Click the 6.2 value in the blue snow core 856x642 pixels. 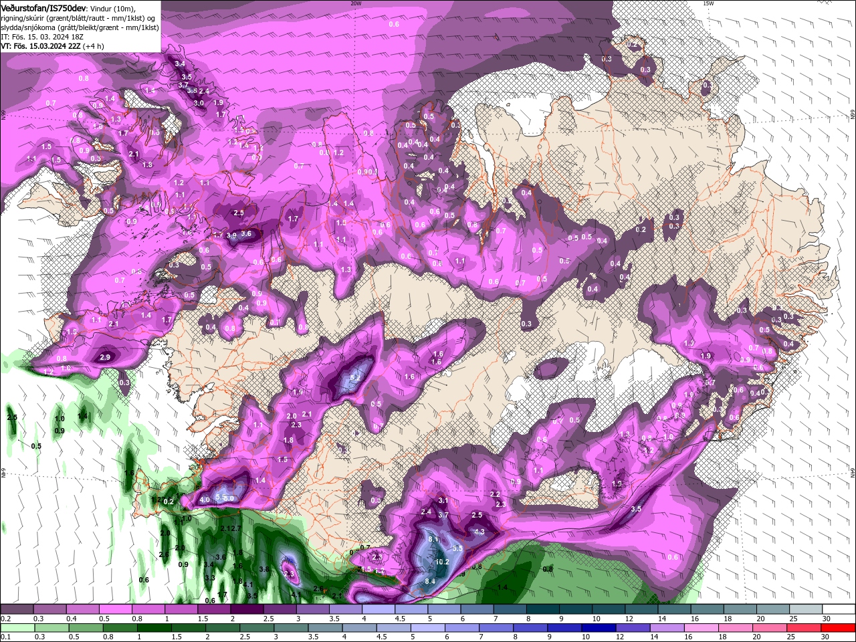pyautogui.click(x=355, y=377)
